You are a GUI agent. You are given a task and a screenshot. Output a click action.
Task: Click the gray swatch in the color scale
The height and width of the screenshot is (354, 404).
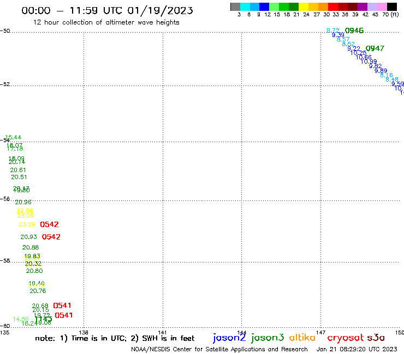[235, 7]
